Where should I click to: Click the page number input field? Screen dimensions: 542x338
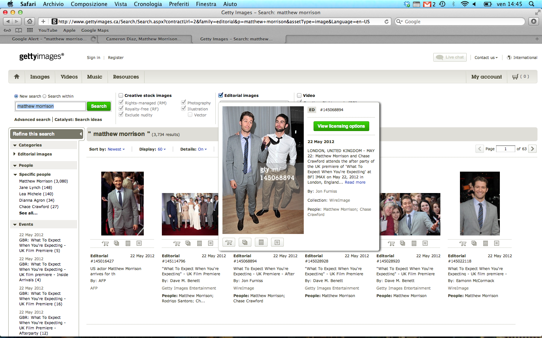[505, 149]
